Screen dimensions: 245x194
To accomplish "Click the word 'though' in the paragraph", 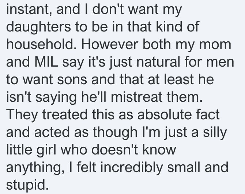I will 115,132.
